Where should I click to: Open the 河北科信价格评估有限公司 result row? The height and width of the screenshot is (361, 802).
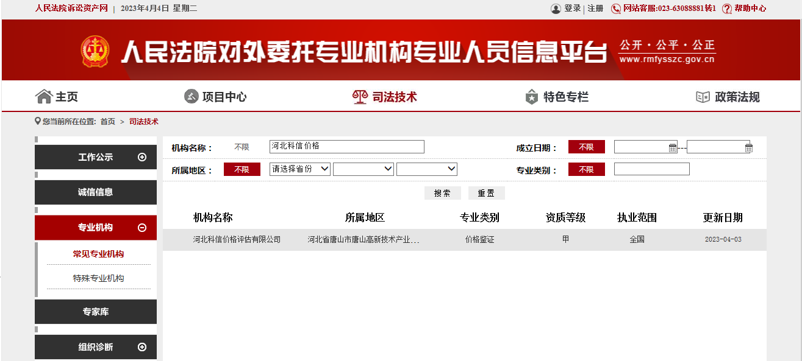237,240
